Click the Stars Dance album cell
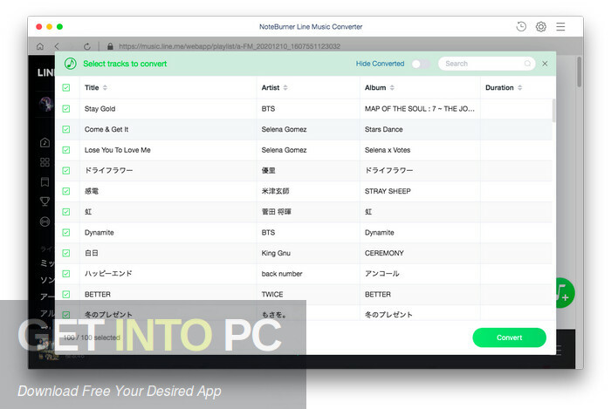Screen dimensions: 611x409 pyautogui.click(x=384, y=129)
